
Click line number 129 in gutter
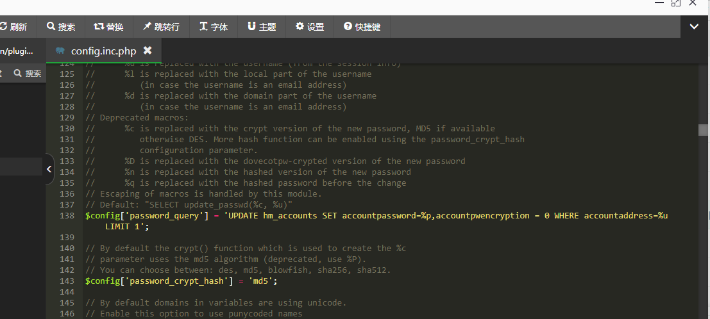pos(67,118)
